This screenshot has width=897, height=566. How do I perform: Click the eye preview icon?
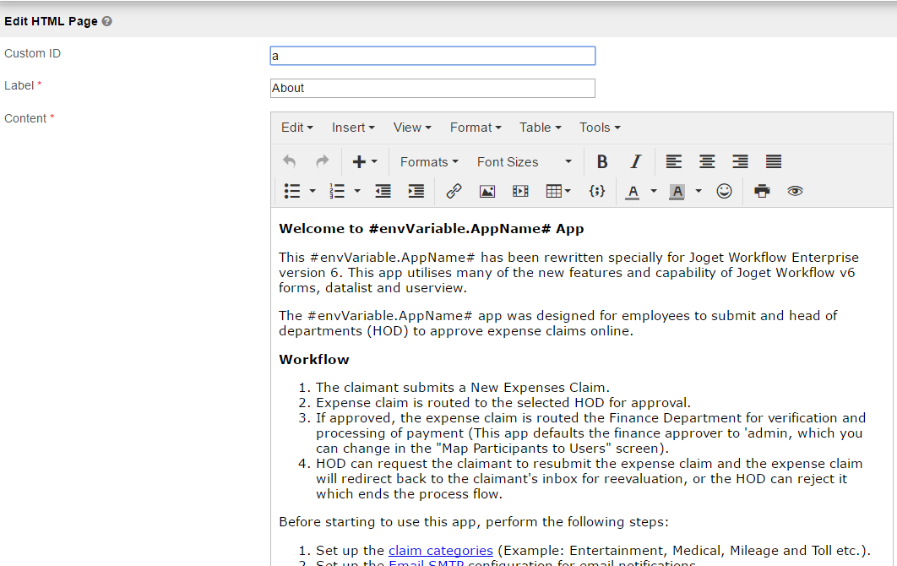[795, 191]
